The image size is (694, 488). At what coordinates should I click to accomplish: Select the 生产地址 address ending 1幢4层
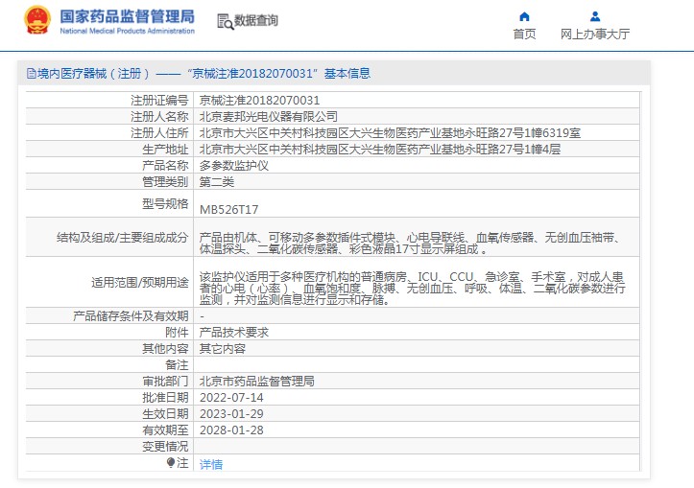[380, 150]
